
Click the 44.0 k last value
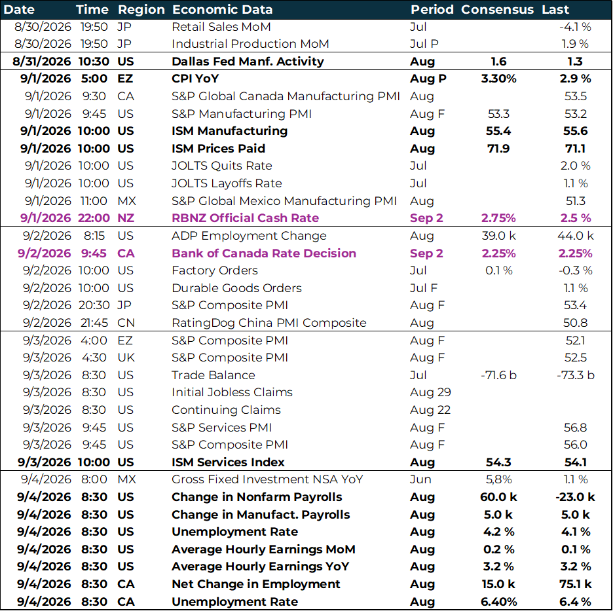(x=576, y=236)
